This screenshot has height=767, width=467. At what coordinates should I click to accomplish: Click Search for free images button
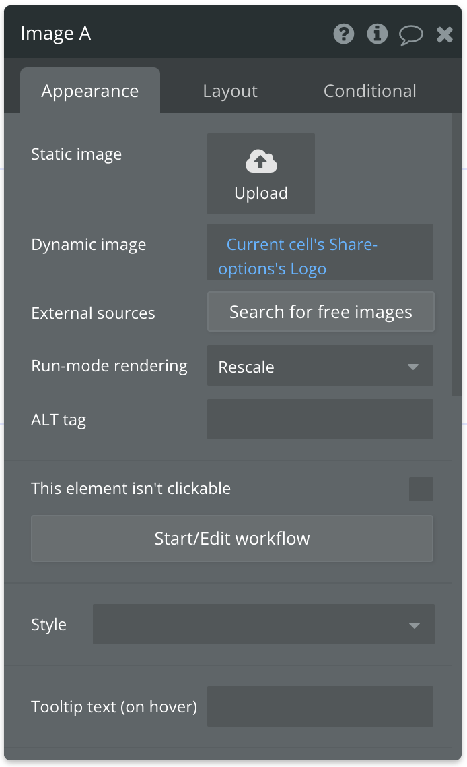click(x=321, y=311)
